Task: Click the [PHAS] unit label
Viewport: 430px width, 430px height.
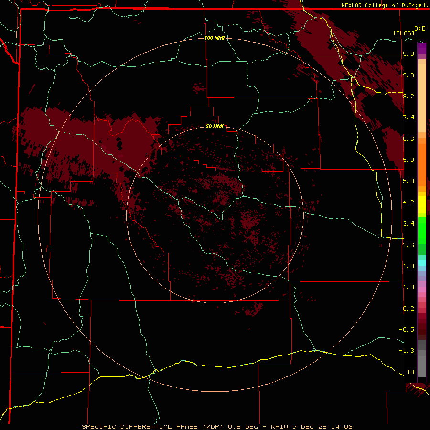Action: (404, 33)
